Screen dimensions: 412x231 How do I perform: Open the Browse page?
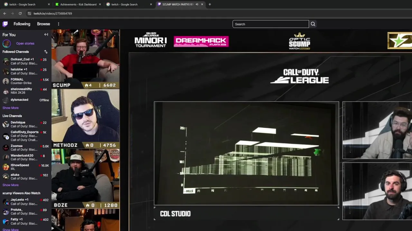(x=43, y=24)
